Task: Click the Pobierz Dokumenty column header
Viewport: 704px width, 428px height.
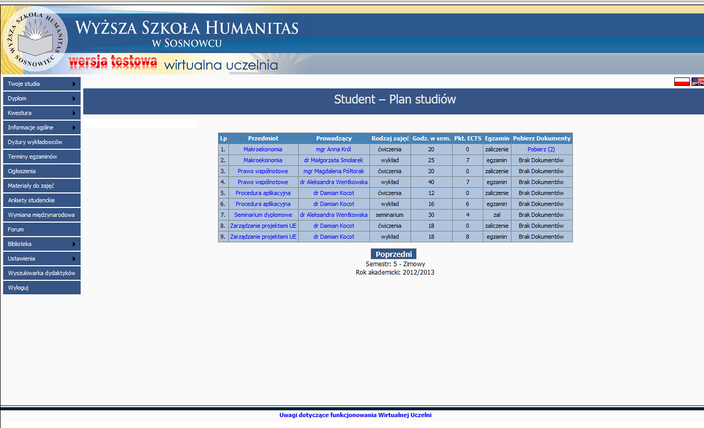Action: click(x=542, y=138)
